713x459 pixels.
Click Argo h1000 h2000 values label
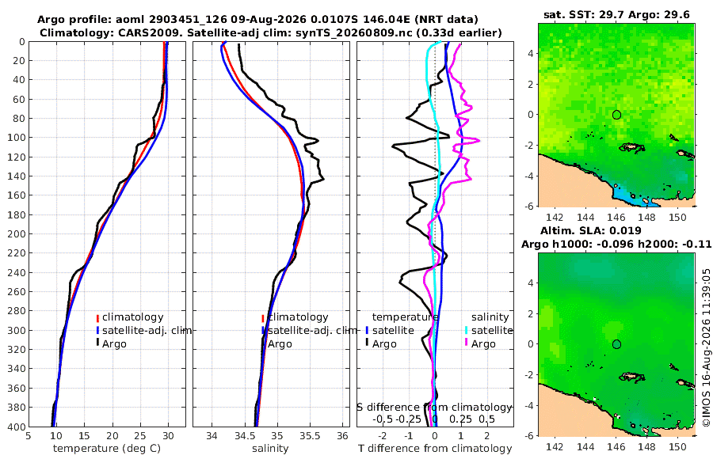pos(616,244)
